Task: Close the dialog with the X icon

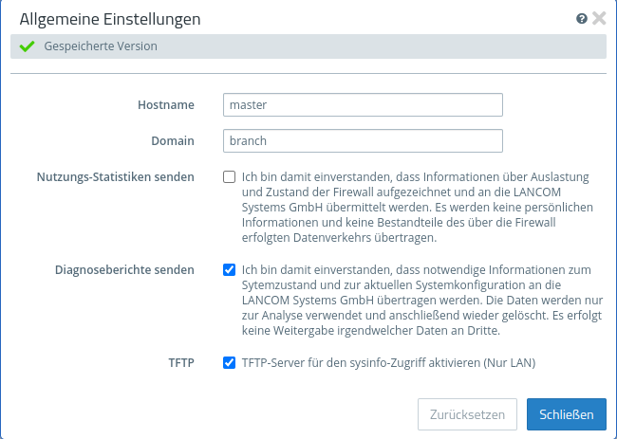Action: [x=599, y=18]
